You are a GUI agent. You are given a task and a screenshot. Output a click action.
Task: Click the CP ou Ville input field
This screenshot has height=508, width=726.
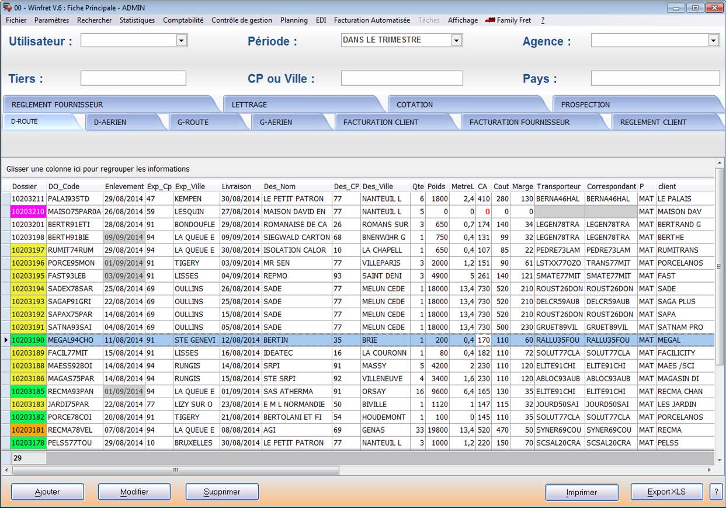pyautogui.click(x=401, y=78)
